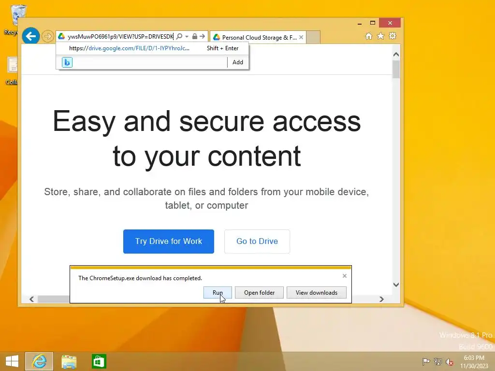Click the search magnifier in address bar
Viewport: 495px width, 371px height.
pos(179,37)
